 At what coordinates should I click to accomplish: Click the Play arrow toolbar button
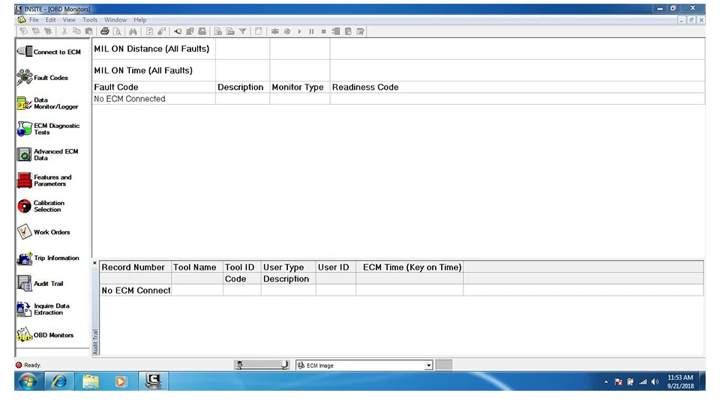[299, 31]
